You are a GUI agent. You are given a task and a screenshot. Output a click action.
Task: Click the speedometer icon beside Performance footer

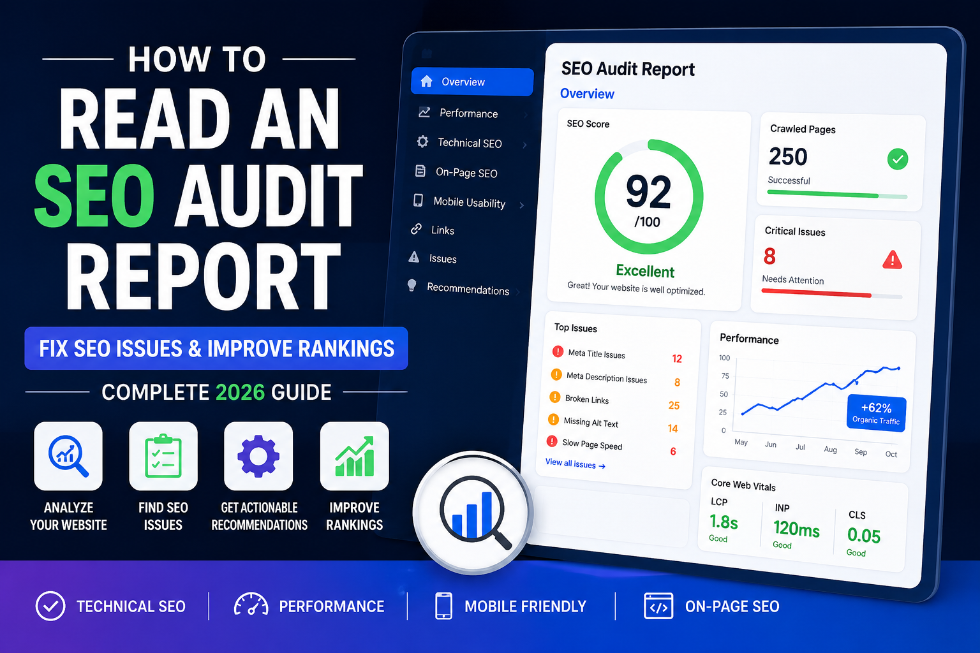pos(251,605)
